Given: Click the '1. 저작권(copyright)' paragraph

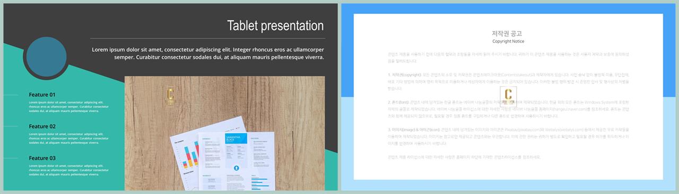Looking at the screenshot, I should (x=508, y=81).
